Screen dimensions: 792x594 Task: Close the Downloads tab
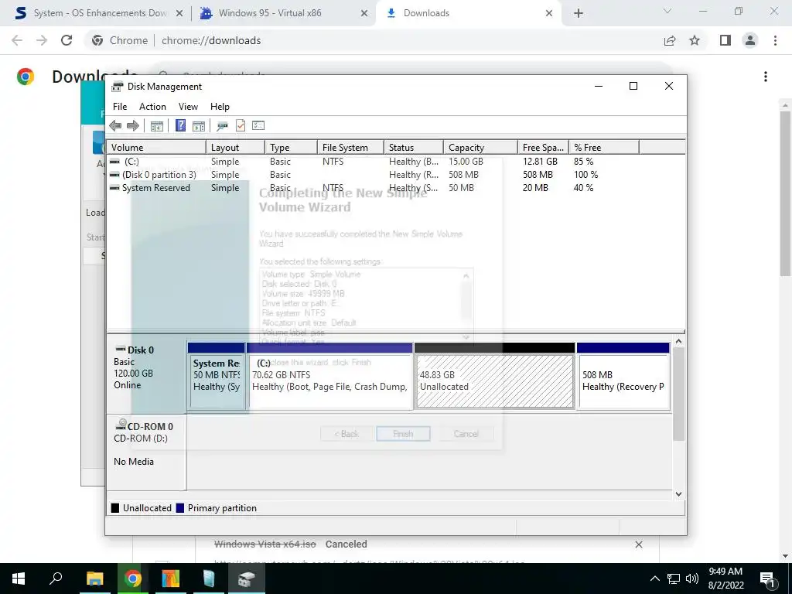click(x=549, y=13)
